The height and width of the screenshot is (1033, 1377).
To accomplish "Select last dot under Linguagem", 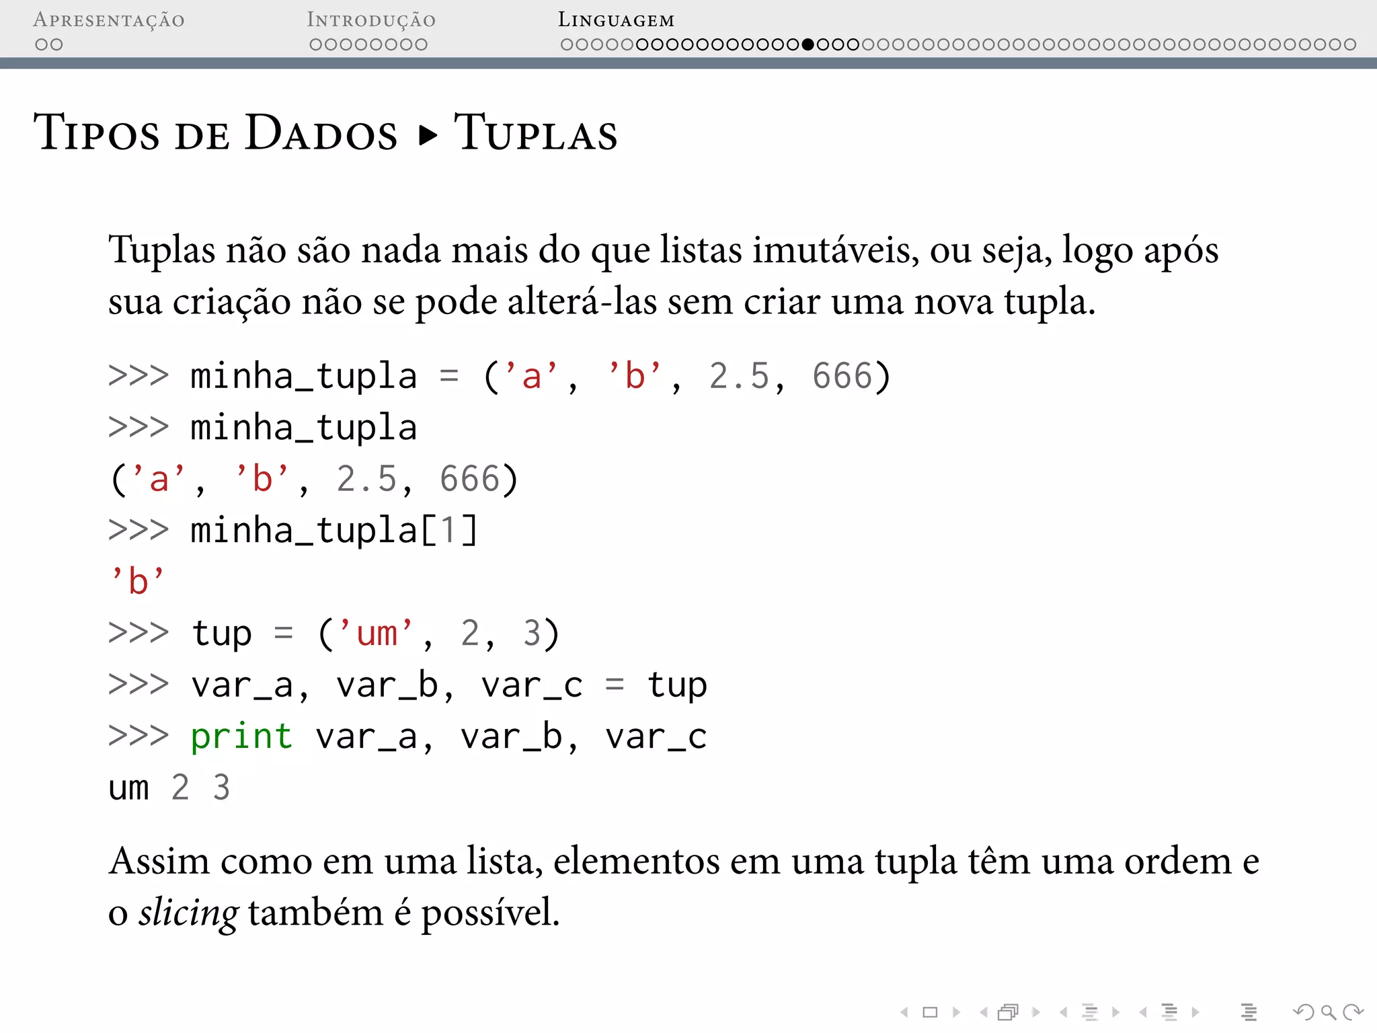I will pyautogui.click(x=1349, y=44).
